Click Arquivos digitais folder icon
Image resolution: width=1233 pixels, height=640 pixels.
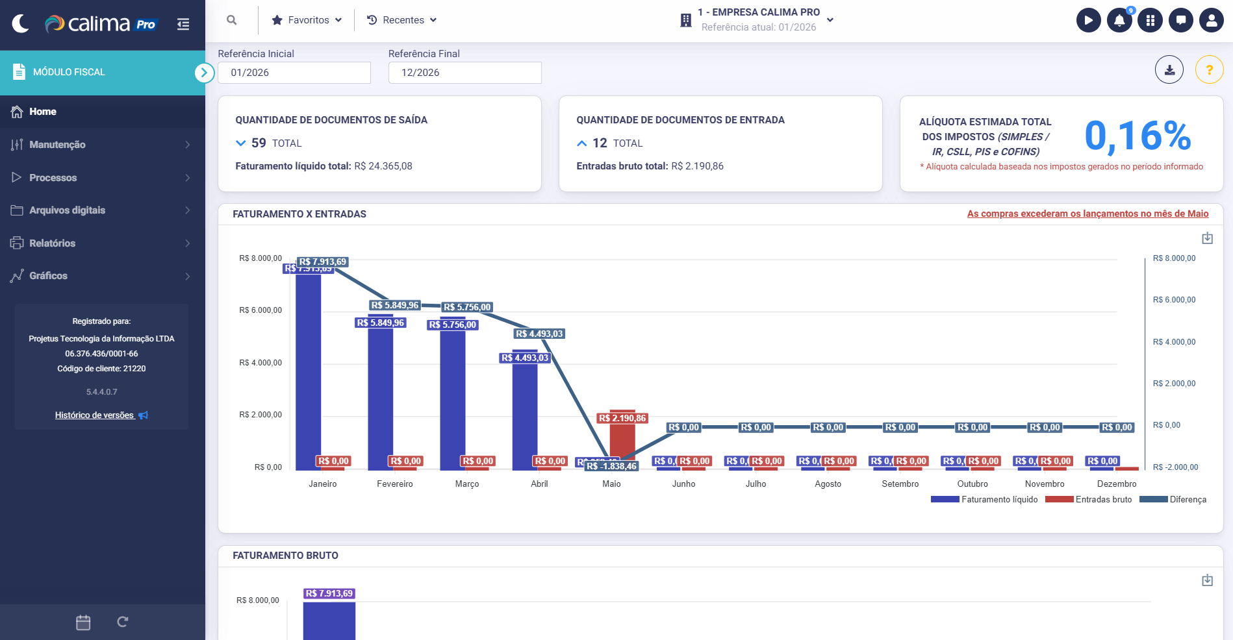(17, 210)
